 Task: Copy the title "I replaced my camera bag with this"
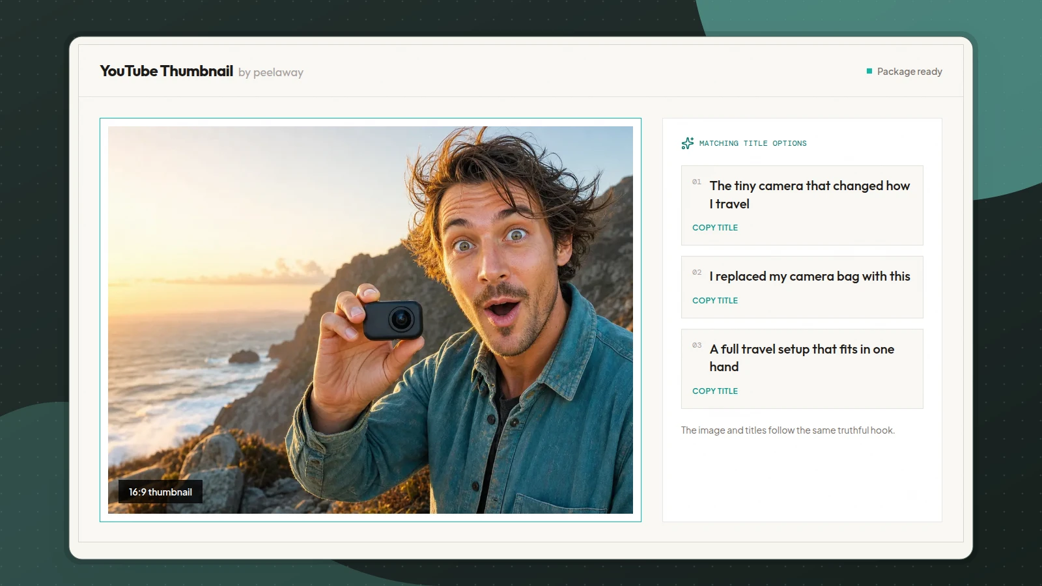pyautogui.click(x=714, y=301)
